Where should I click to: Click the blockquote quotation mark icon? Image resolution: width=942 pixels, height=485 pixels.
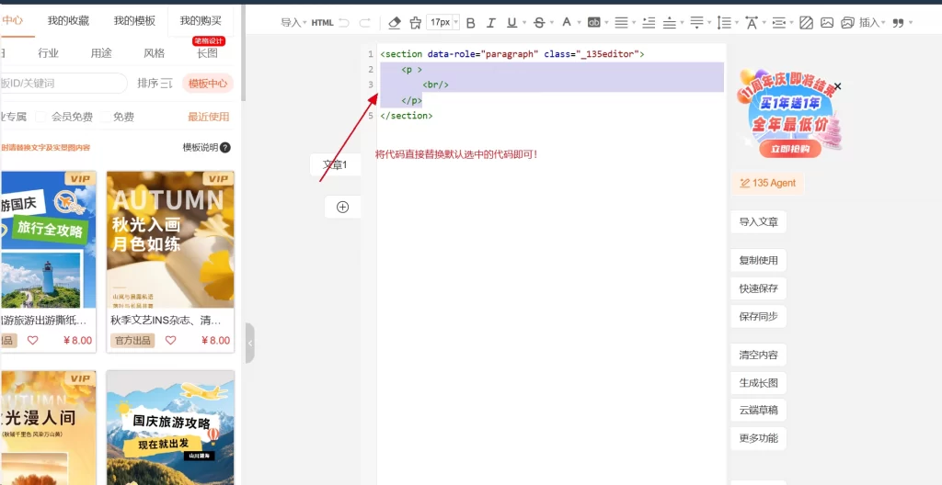(x=898, y=22)
